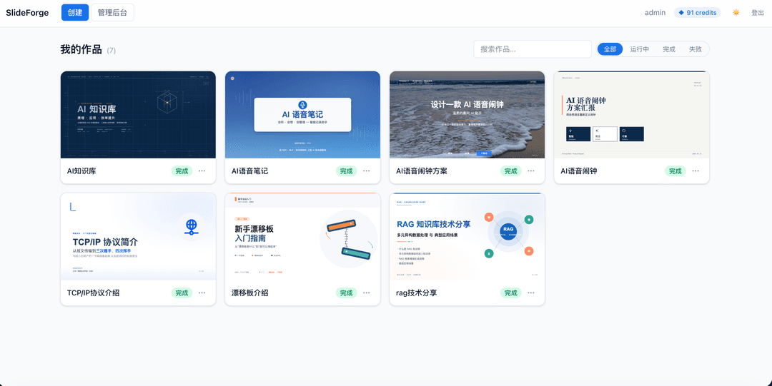772x386 pixels.
Task: Open the 91 credits badge
Action: click(697, 12)
